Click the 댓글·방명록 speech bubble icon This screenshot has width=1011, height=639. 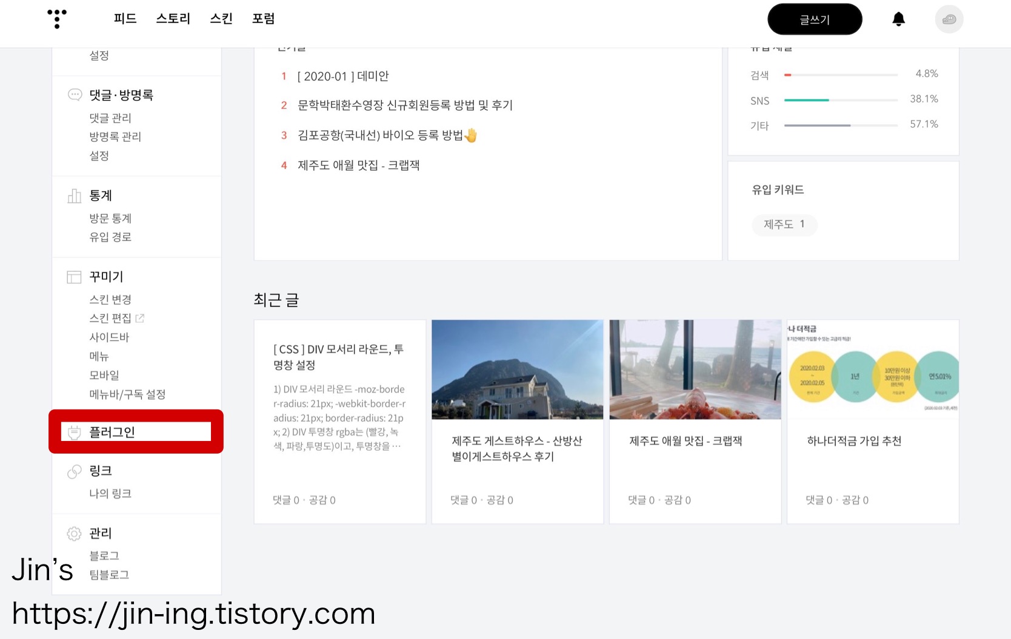click(75, 95)
